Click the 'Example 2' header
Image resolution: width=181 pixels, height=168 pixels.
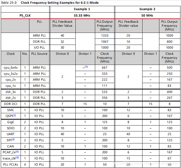(147, 9)
